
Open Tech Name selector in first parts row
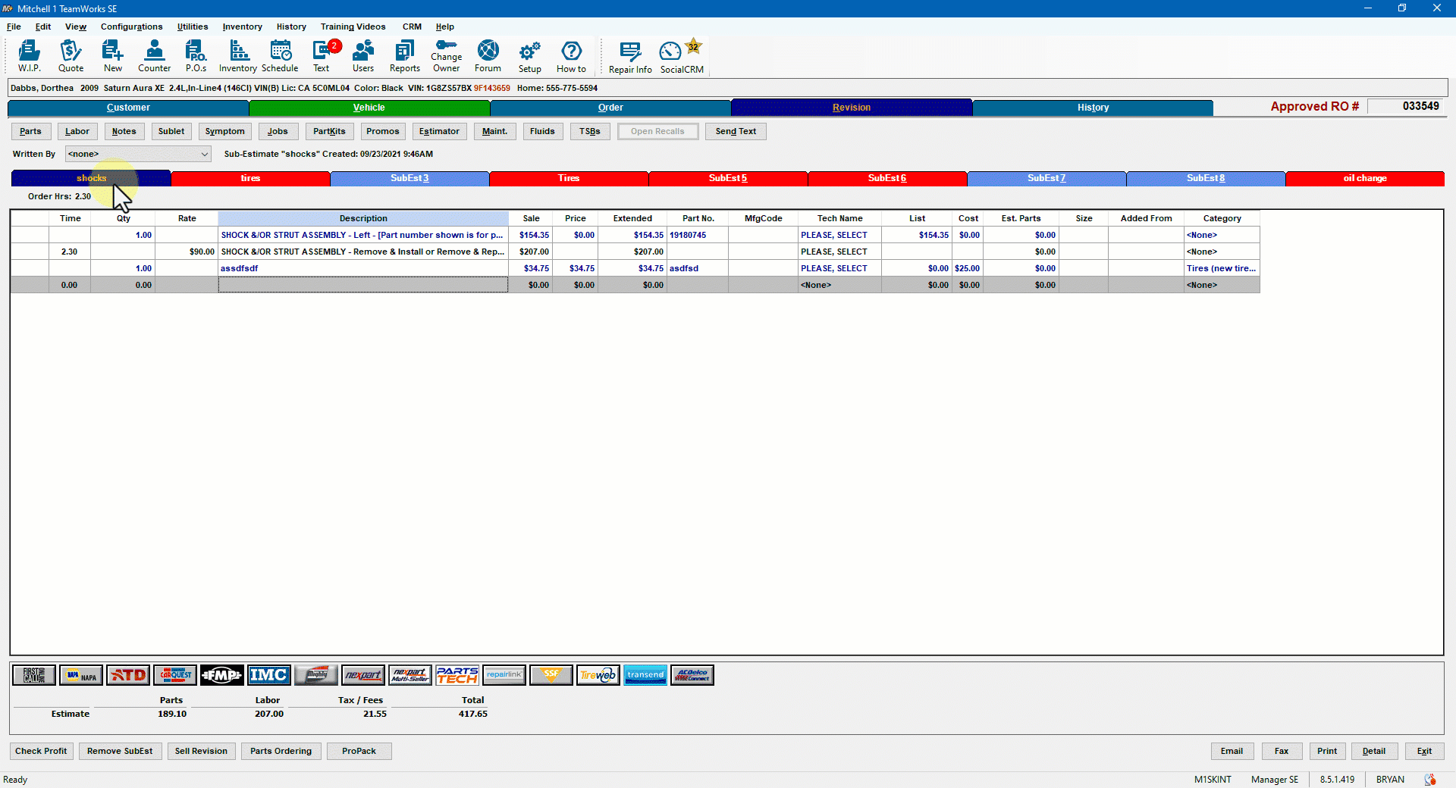(x=839, y=235)
